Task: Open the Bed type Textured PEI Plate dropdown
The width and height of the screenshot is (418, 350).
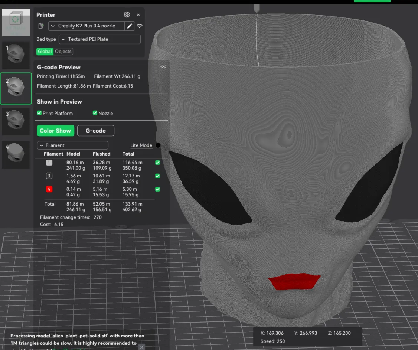Action: point(99,39)
